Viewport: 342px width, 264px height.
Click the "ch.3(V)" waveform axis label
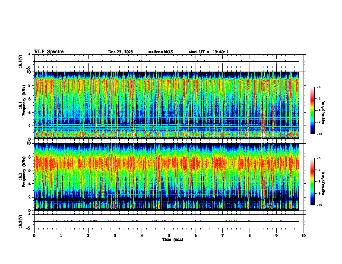coord(21,221)
